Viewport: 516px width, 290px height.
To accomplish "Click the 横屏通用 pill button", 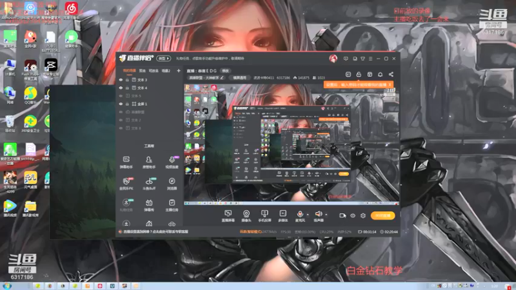I will 239,78.
